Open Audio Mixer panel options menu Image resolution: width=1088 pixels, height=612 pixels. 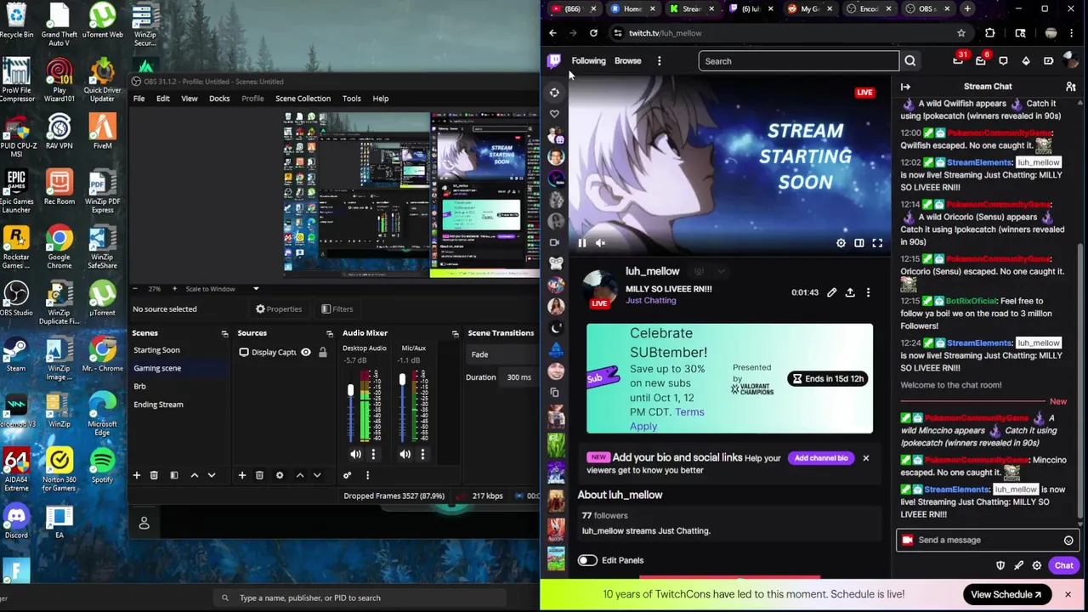pyautogui.click(x=367, y=475)
